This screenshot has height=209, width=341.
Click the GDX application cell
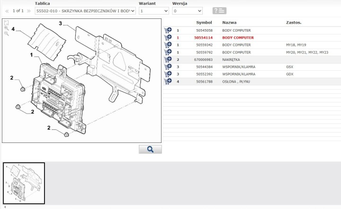pos(290,74)
